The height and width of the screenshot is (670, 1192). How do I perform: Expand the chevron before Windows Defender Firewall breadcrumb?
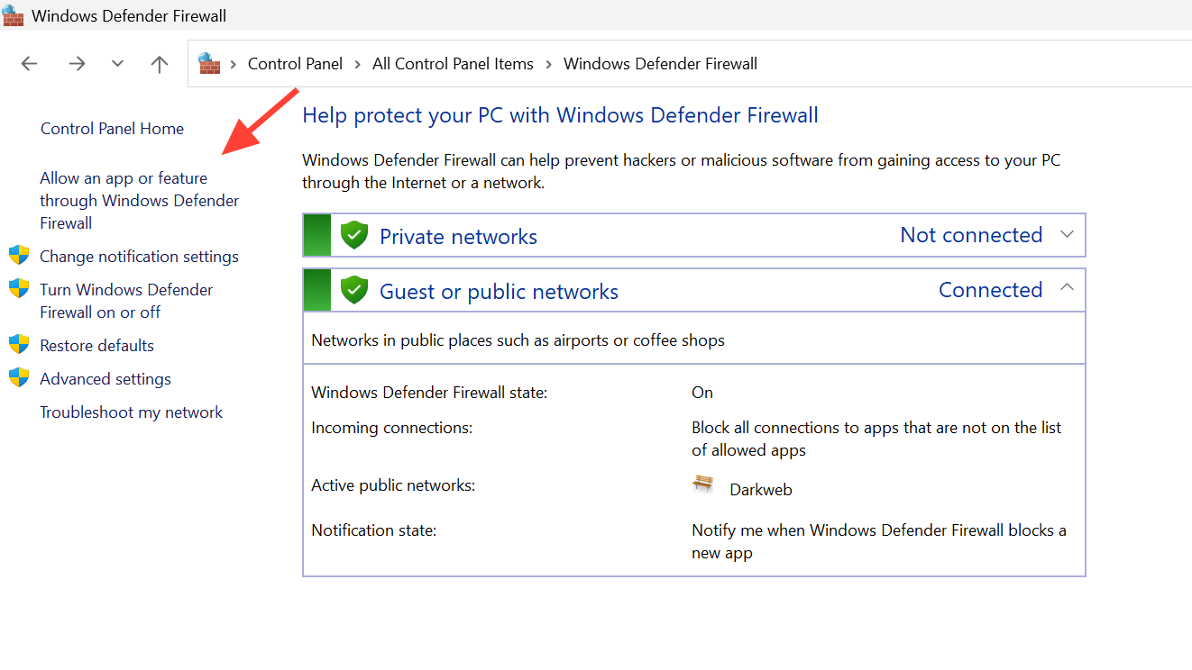pos(549,64)
